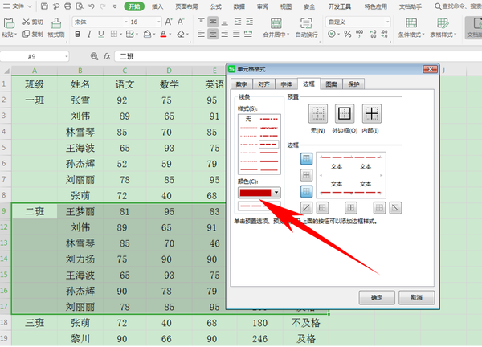Click the red border color swatch
This screenshot has height=347, width=482.
pyautogui.click(x=256, y=193)
